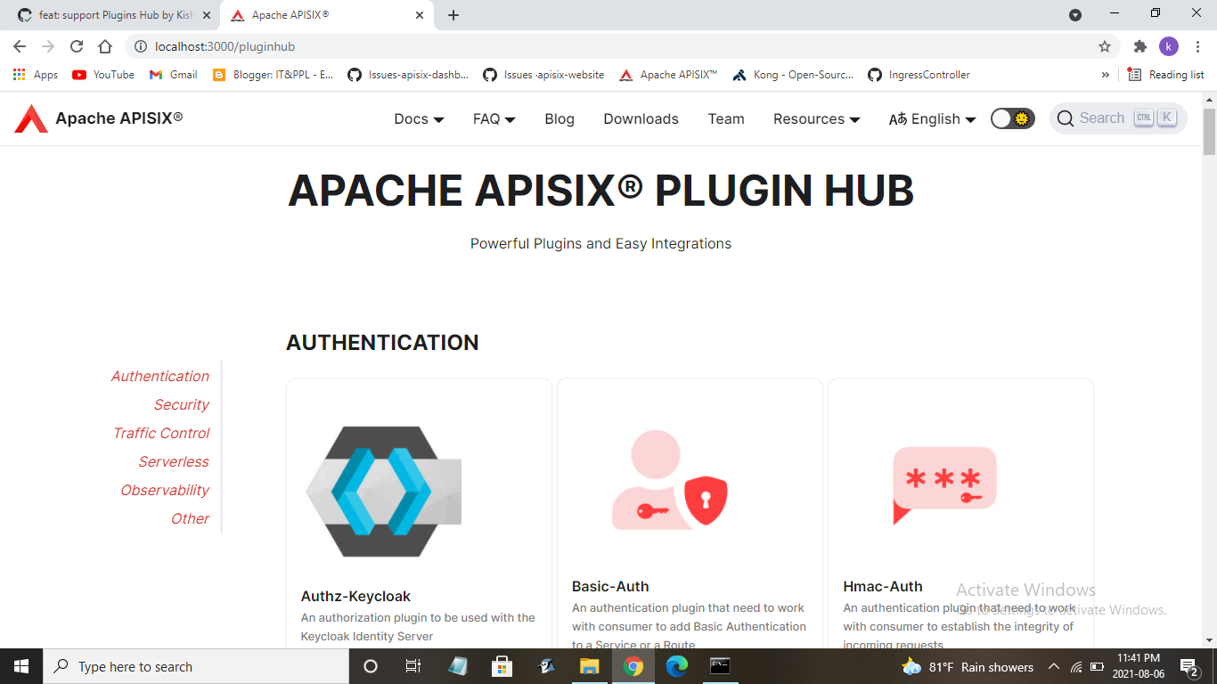The image size is (1217, 684).
Task: Click the Apache APISIX brand text
Action: click(x=119, y=118)
